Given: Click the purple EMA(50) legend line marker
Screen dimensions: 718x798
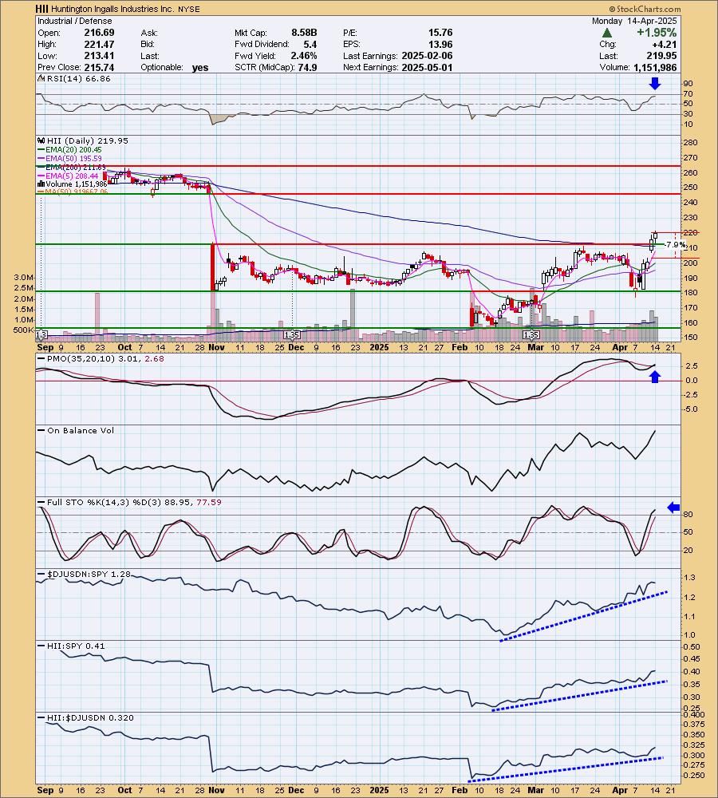Looking at the screenshot, I should 41,158.
